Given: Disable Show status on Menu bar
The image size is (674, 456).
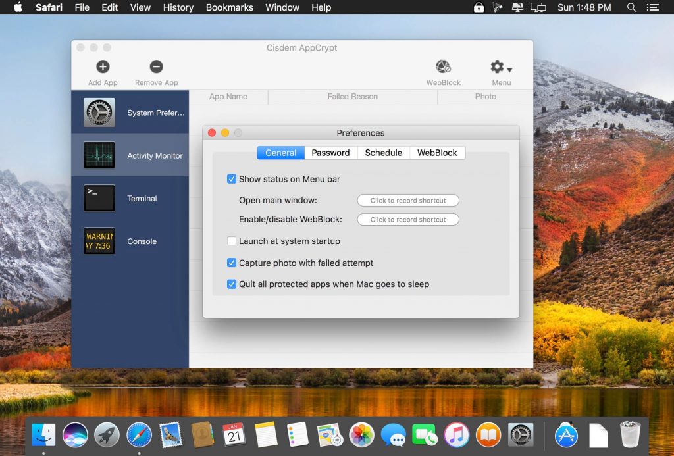Looking at the screenshot, I should pyautogui.click(x=232, y=178).
